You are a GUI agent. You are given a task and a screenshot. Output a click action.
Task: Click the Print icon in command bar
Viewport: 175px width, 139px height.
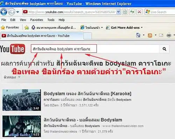click(x=169, y=35)
